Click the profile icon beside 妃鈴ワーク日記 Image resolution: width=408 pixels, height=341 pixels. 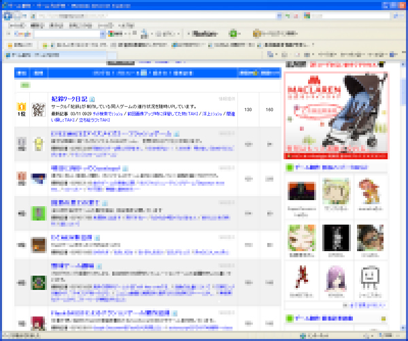pos(92,99)
